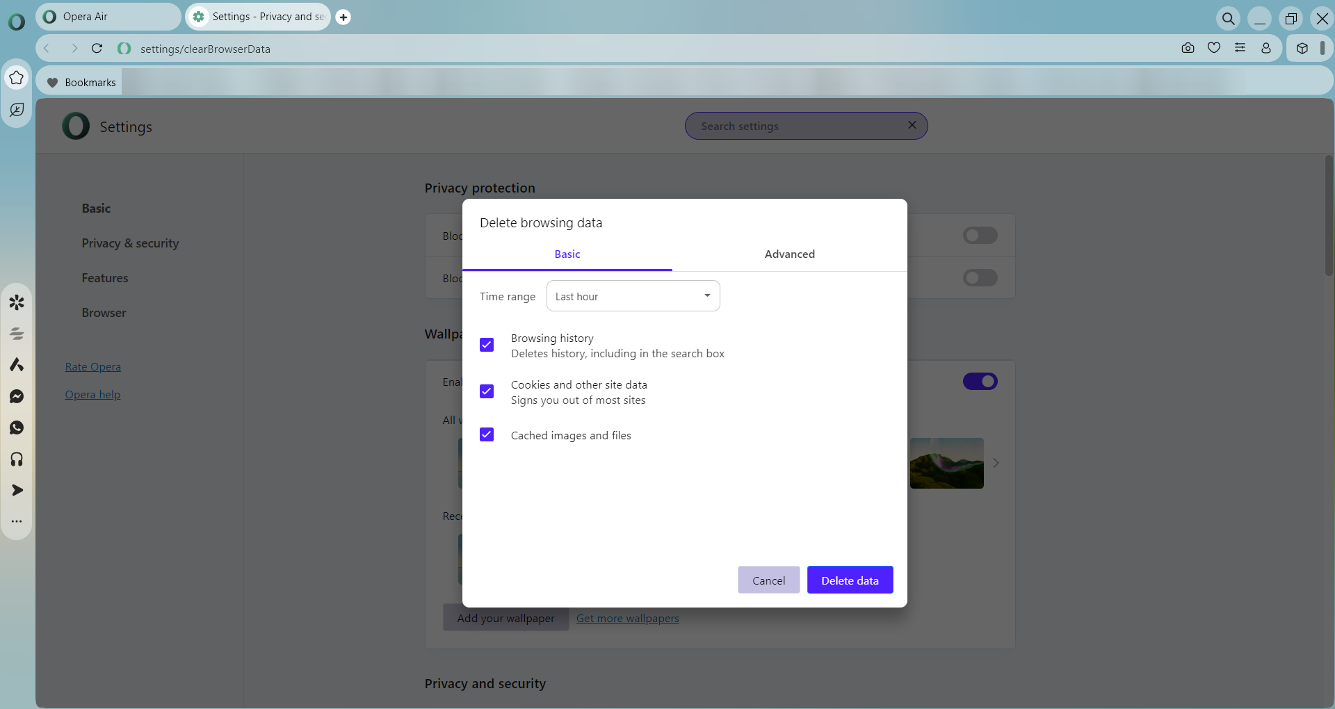Reload the page with the refresh icon
1335x709 pixels.
point(97,49)
